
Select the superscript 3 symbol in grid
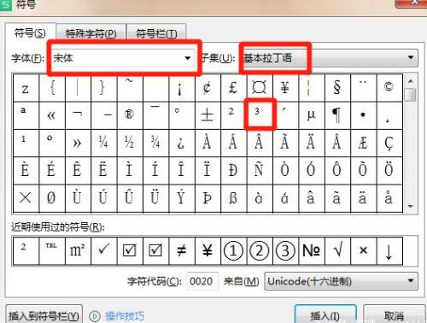pyautogui.click(x=260, y=115)
